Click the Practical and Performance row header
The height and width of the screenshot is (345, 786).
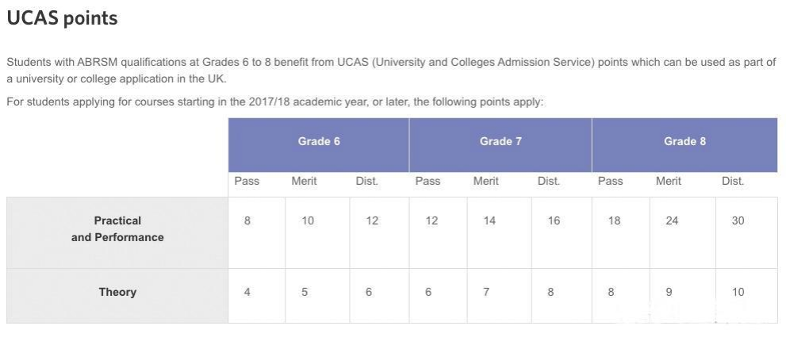[117, 228]
